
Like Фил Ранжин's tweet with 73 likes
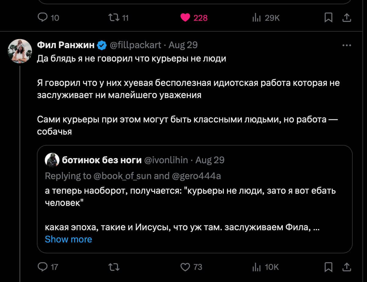click(185, 267)
